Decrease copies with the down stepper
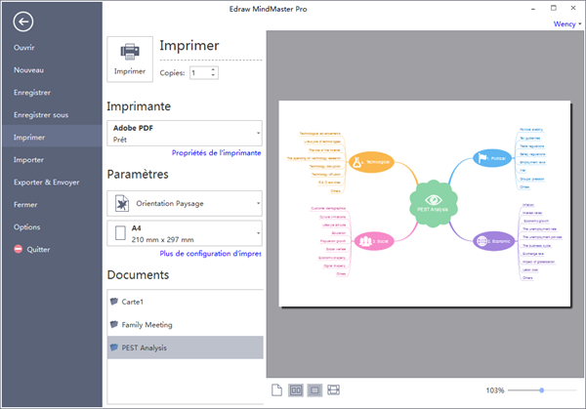Image resolution: width=586 pixels, height=409 pixels. point(213,75)
